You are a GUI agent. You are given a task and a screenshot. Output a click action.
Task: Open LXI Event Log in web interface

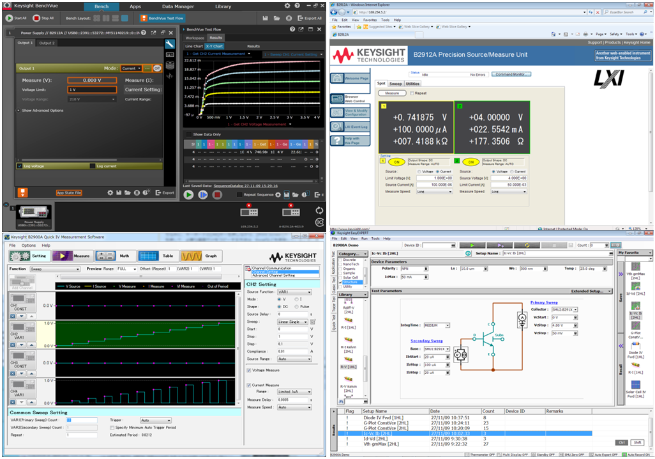(350, 127)
